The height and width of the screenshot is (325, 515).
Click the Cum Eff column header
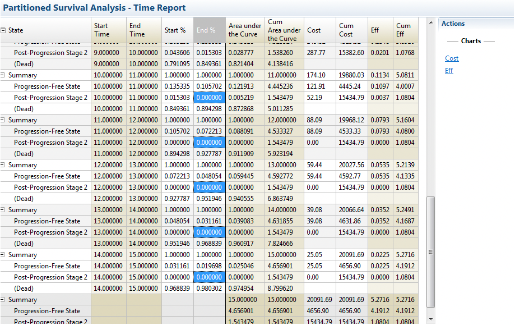click(x=403, y=30)
